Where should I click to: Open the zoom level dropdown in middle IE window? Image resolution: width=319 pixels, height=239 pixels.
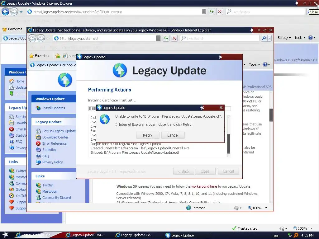(x=266, y=208)
